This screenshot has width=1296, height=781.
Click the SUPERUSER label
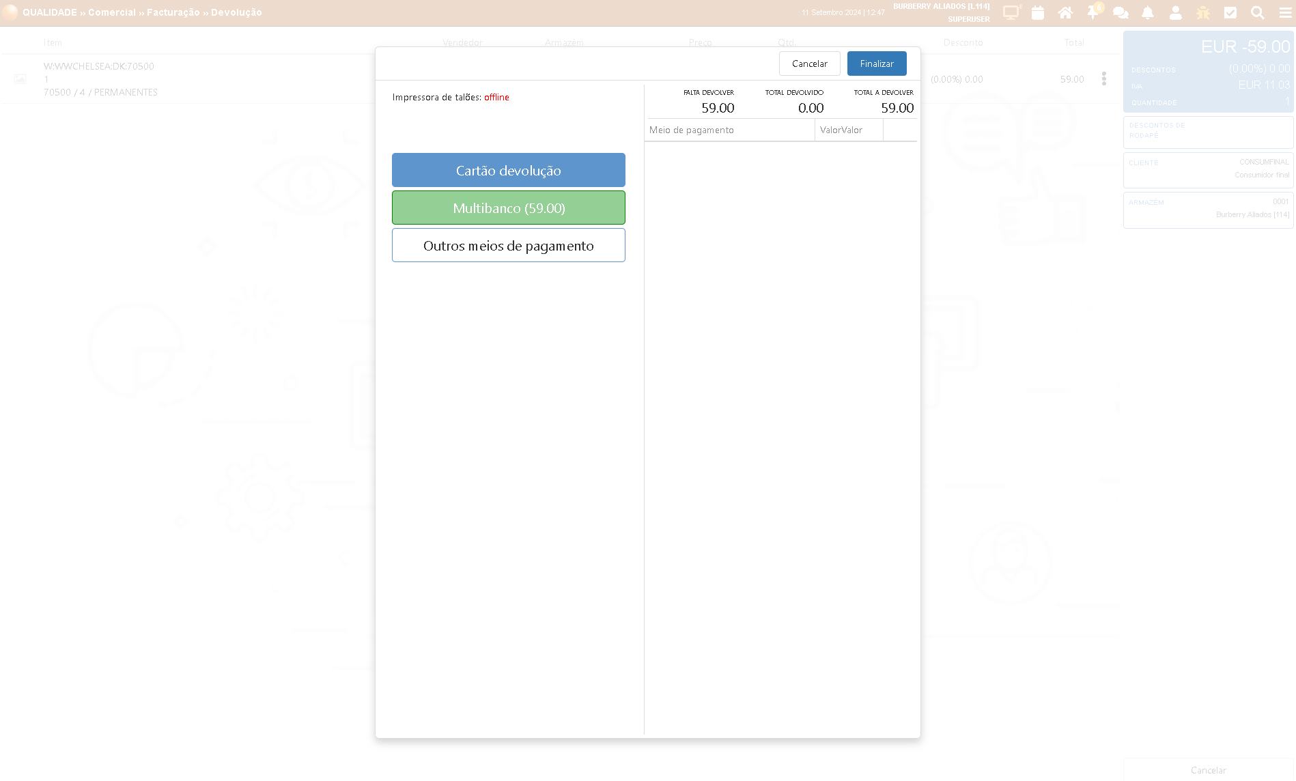(x=969, y=19)
